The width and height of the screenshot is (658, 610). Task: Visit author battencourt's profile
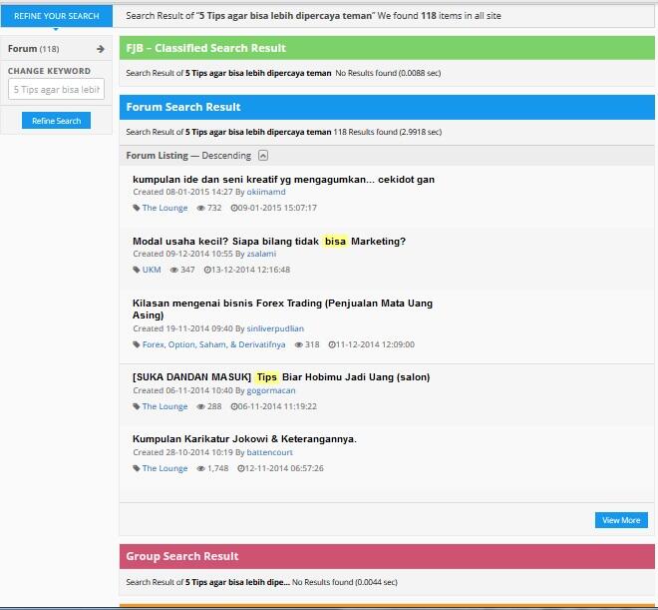269,452
